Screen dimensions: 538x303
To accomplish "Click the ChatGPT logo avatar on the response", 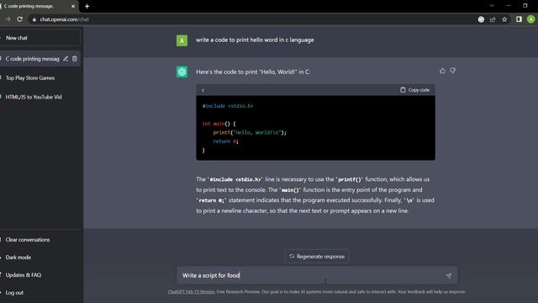I will point(182,72).
